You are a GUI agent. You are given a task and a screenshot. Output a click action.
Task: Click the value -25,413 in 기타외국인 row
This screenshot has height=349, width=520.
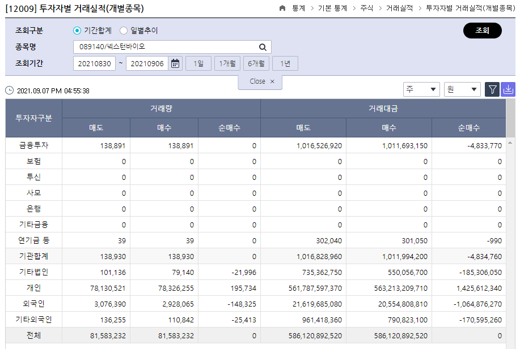[x=243, y=320]
